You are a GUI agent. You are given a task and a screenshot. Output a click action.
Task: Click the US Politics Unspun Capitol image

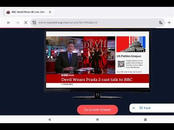131,44
